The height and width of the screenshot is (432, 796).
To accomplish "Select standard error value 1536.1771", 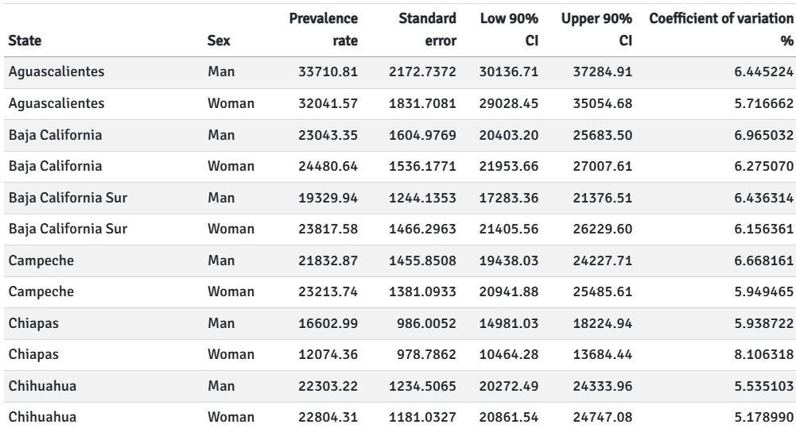I will point(422,166).
